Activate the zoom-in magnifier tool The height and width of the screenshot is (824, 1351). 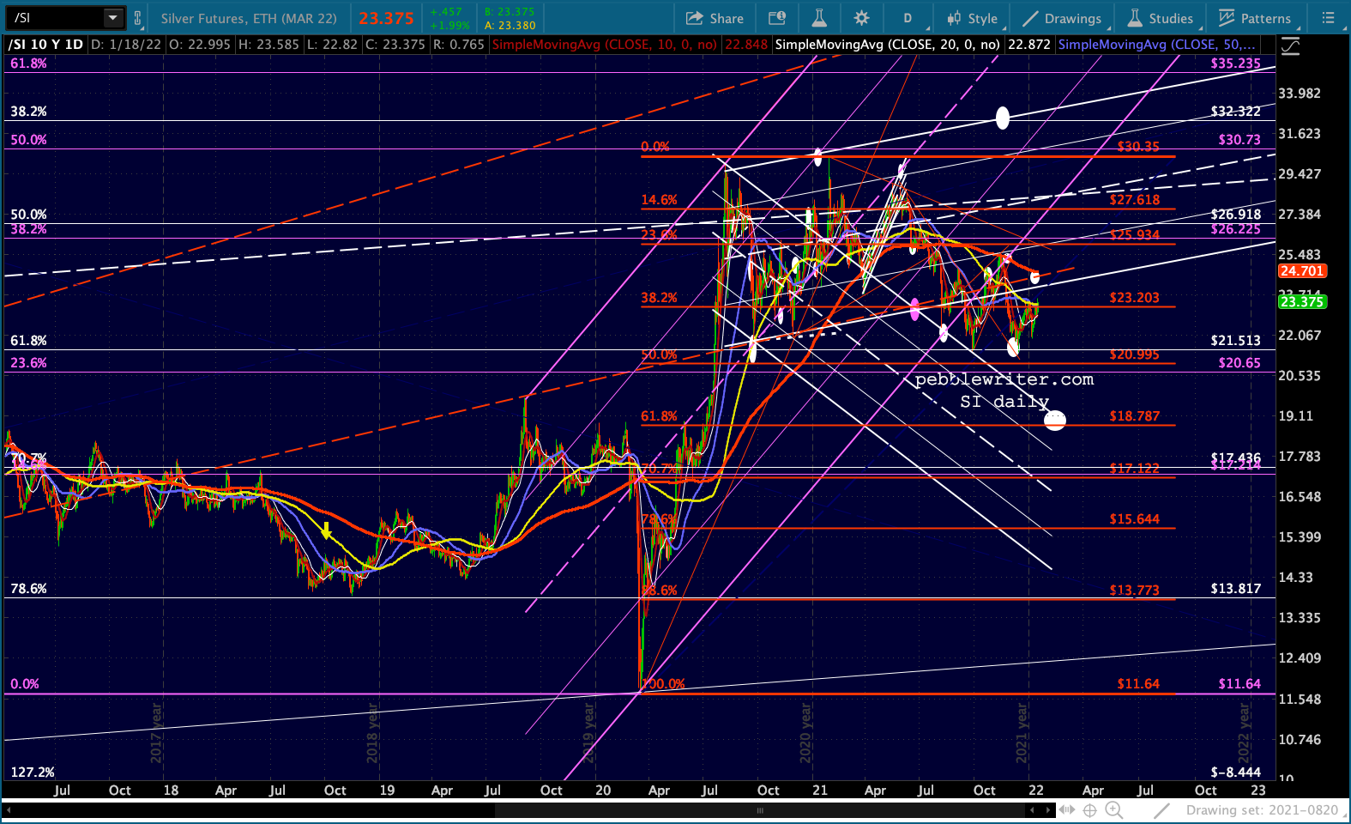[1113, 810]
